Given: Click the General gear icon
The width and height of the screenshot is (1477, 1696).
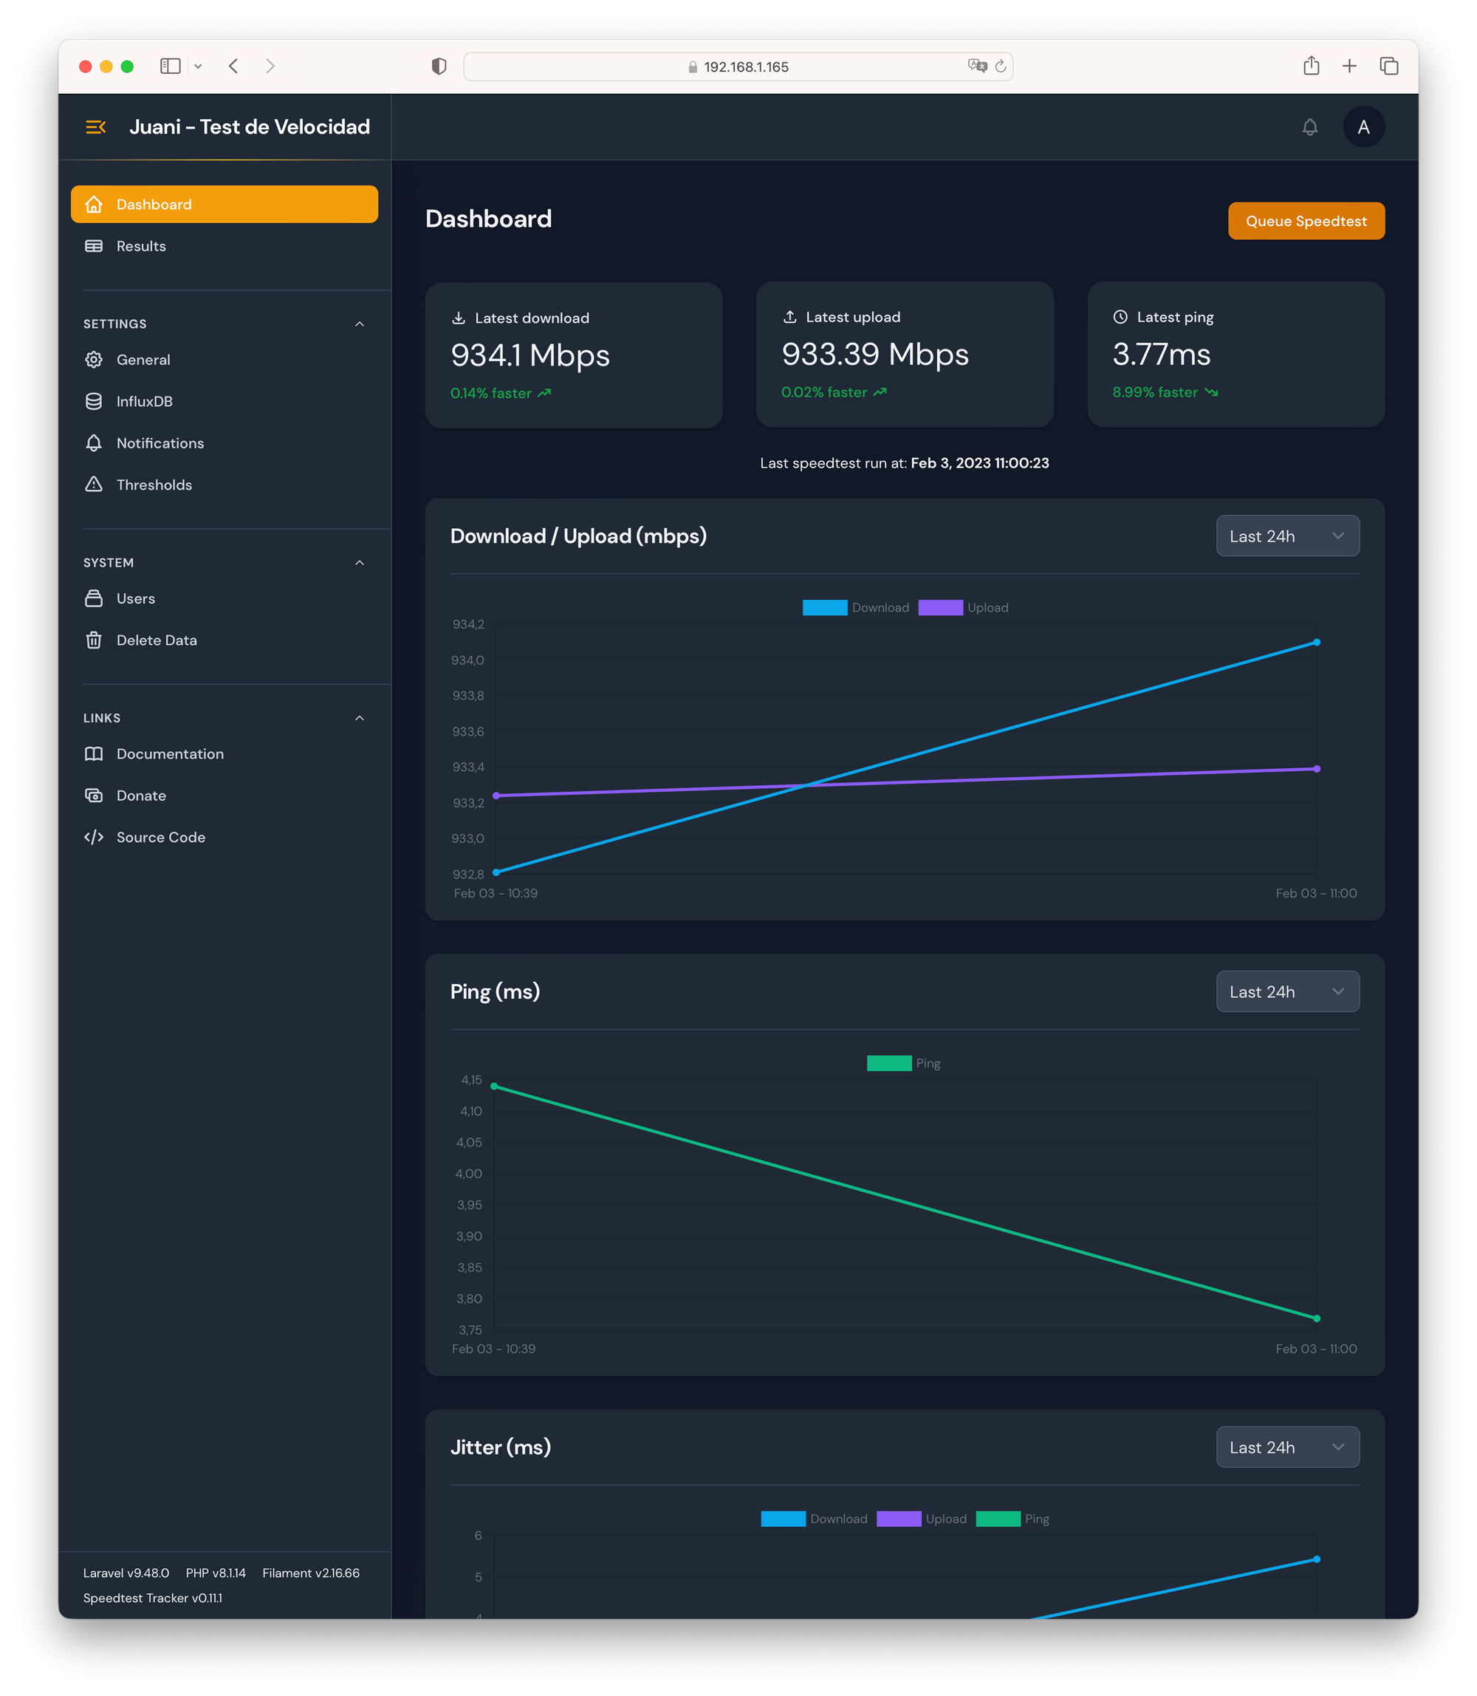Looking at the screenshot, I should [94, 360].
